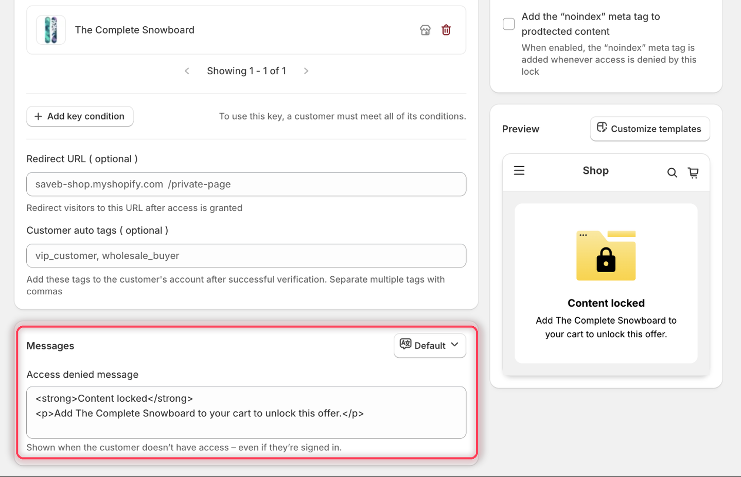Open the hamburger menu in Shop preview
The image size is (741, 477).
(519, 170)
